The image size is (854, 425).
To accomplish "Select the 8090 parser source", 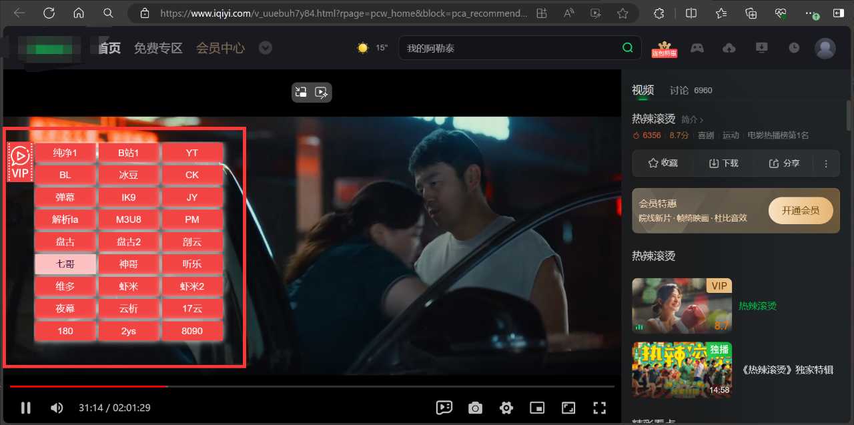I will tap(192, 331).
